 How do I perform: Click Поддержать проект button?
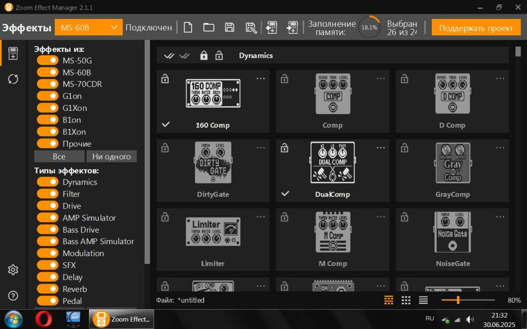(x=476, y=27)
